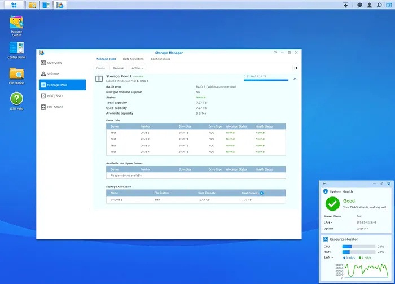Select Storage Manager taskbar icon
The image size is (395, 284).
pos(60,5)
